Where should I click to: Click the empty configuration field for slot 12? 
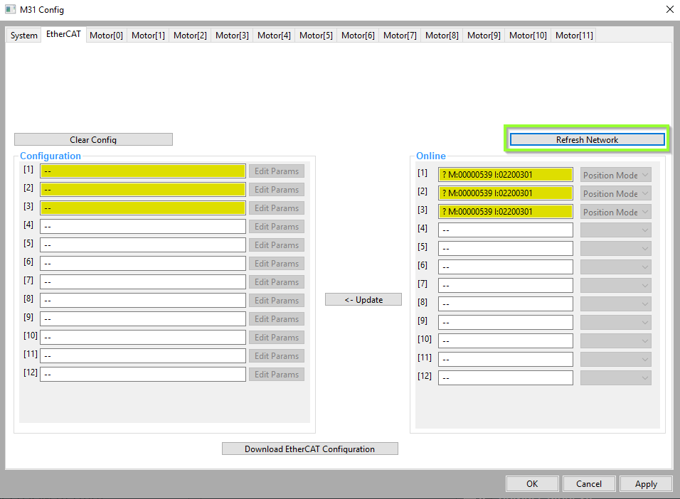[143, 374]
